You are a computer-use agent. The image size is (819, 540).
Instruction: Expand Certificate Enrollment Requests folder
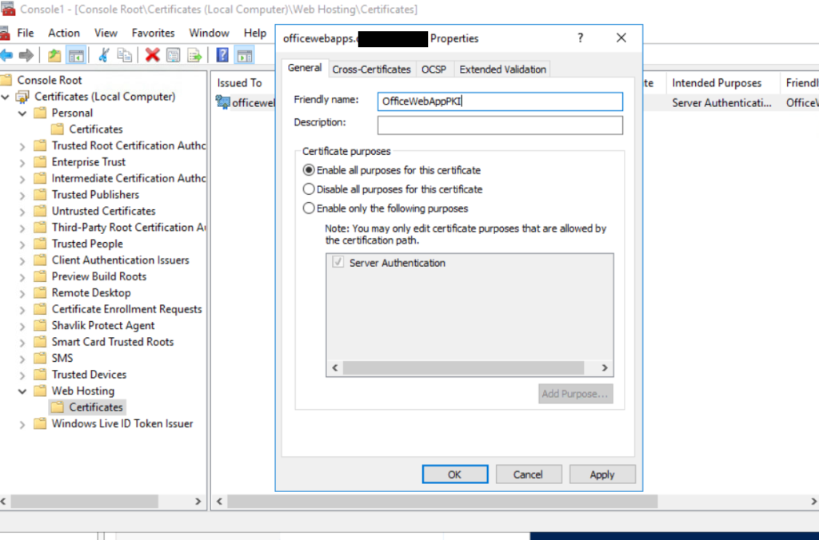pyautogui.click(x=22, y=309)
